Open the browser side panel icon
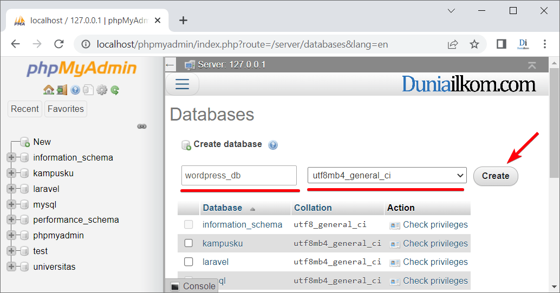560x293 pixels. (x=502, y=44)
